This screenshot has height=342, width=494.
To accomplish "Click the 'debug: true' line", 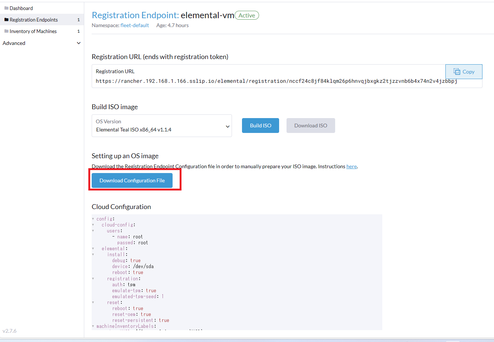I will click(x=126, y=260).
